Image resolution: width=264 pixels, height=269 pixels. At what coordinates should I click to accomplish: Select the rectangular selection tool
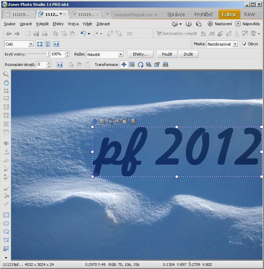[x=6, y=215]
